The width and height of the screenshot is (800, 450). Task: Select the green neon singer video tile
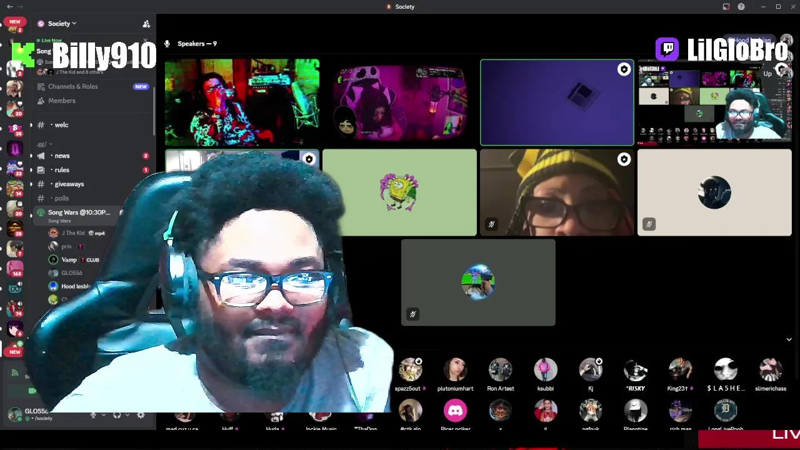tap(242, 102)
